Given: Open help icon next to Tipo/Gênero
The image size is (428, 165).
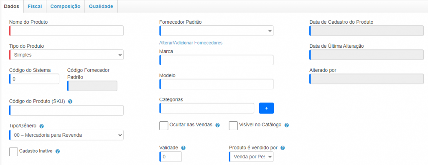Looking at the screenshot, I should click(x=41, y=126).
